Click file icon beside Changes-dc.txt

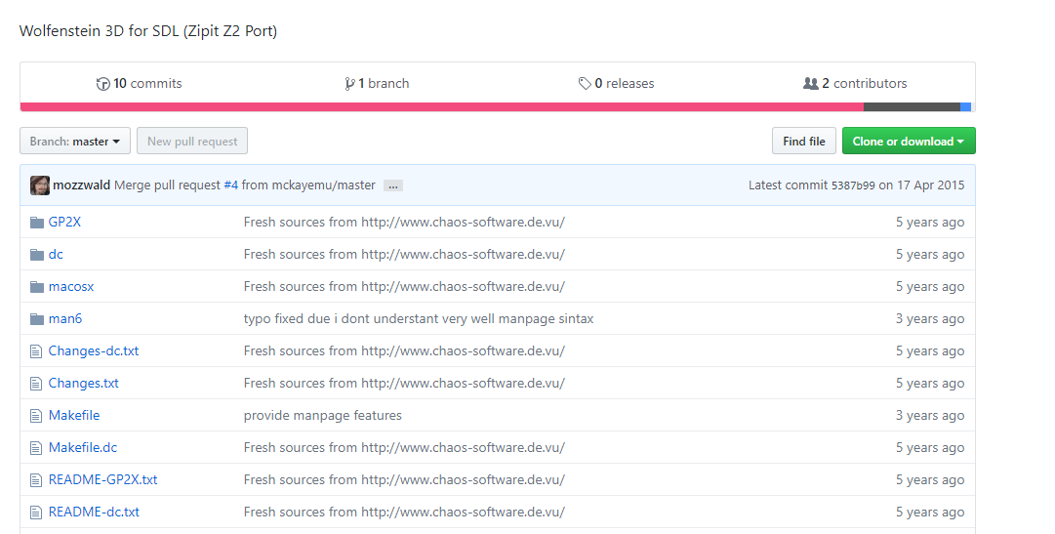[36, 351]
